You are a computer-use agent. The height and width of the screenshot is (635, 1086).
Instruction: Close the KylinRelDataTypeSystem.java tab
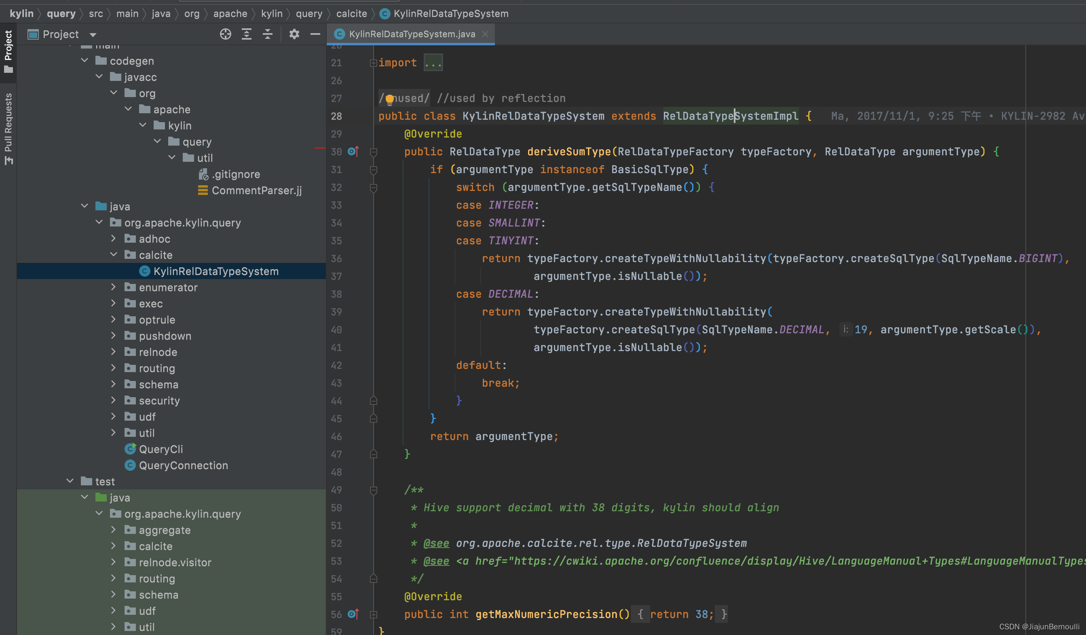coord(485,34)
